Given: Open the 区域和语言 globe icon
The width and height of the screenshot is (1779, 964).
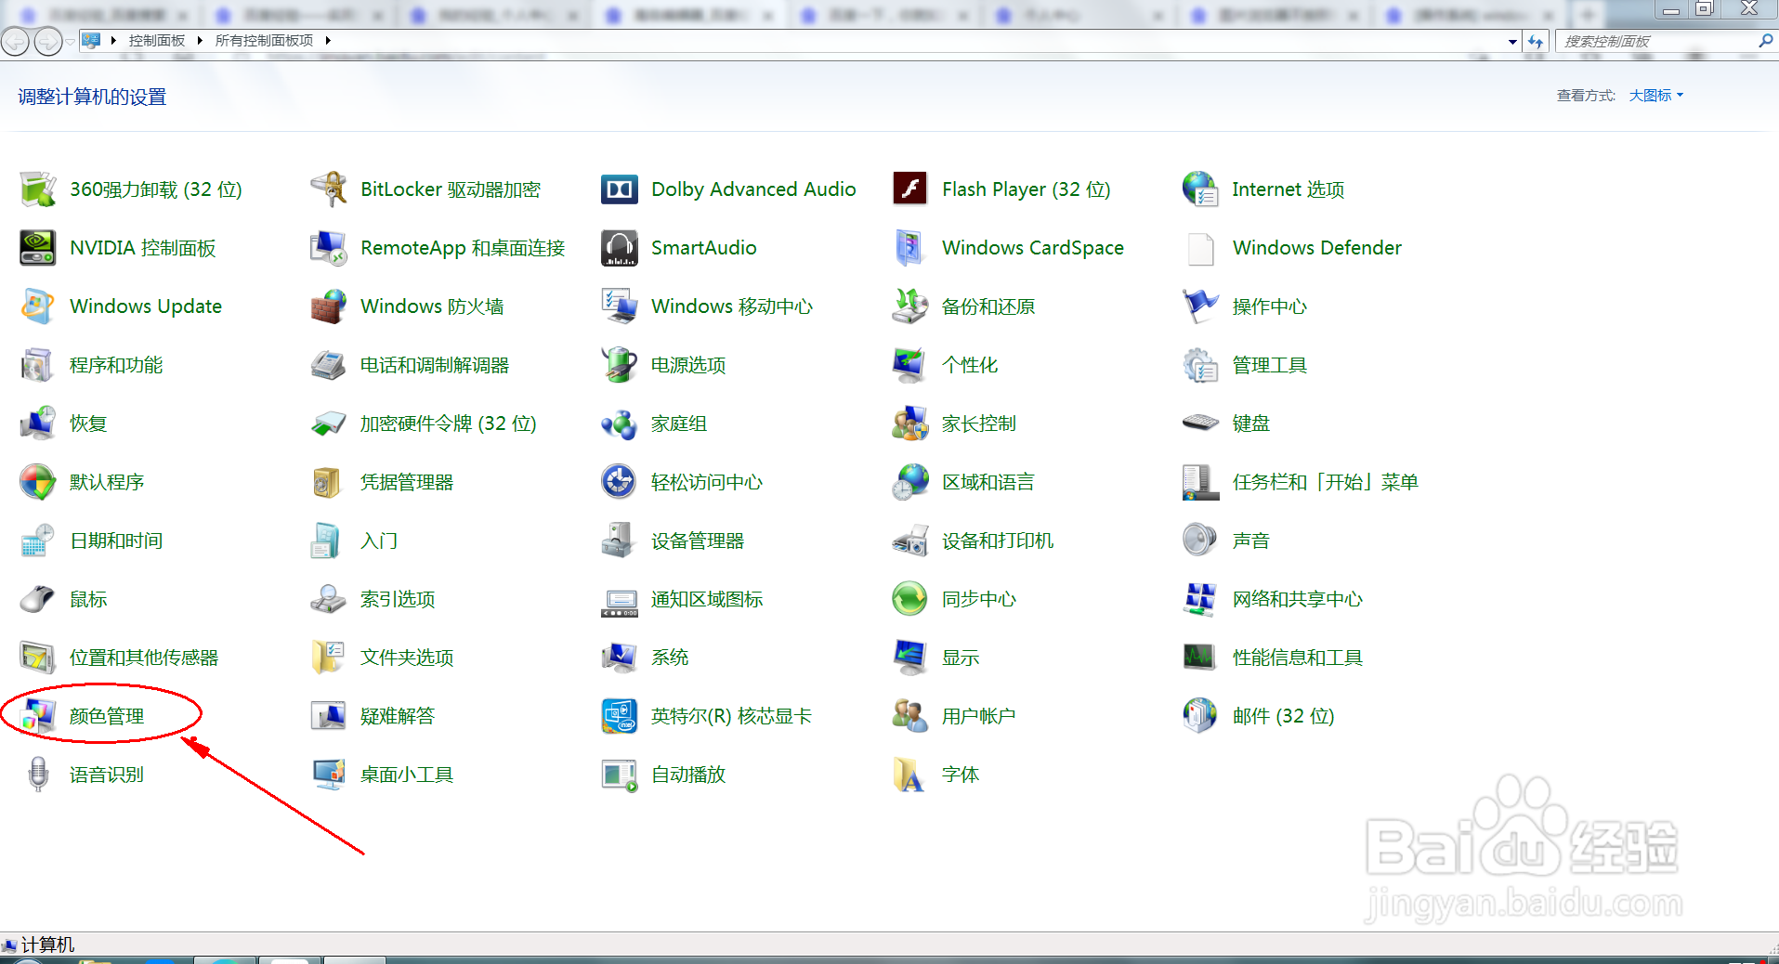Looking at the screenshot, I should tap(910, 482).
